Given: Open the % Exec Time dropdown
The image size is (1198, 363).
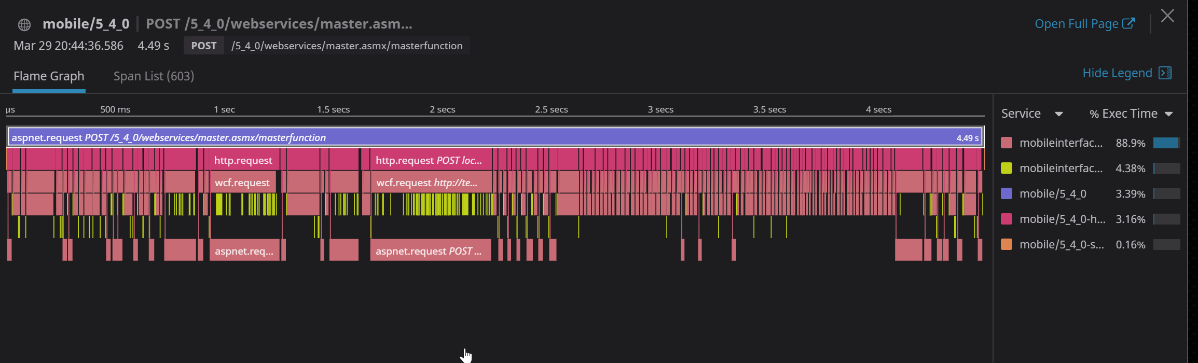Looking at the screenshot, I should pyautogui.click(x=1131, y=114).
